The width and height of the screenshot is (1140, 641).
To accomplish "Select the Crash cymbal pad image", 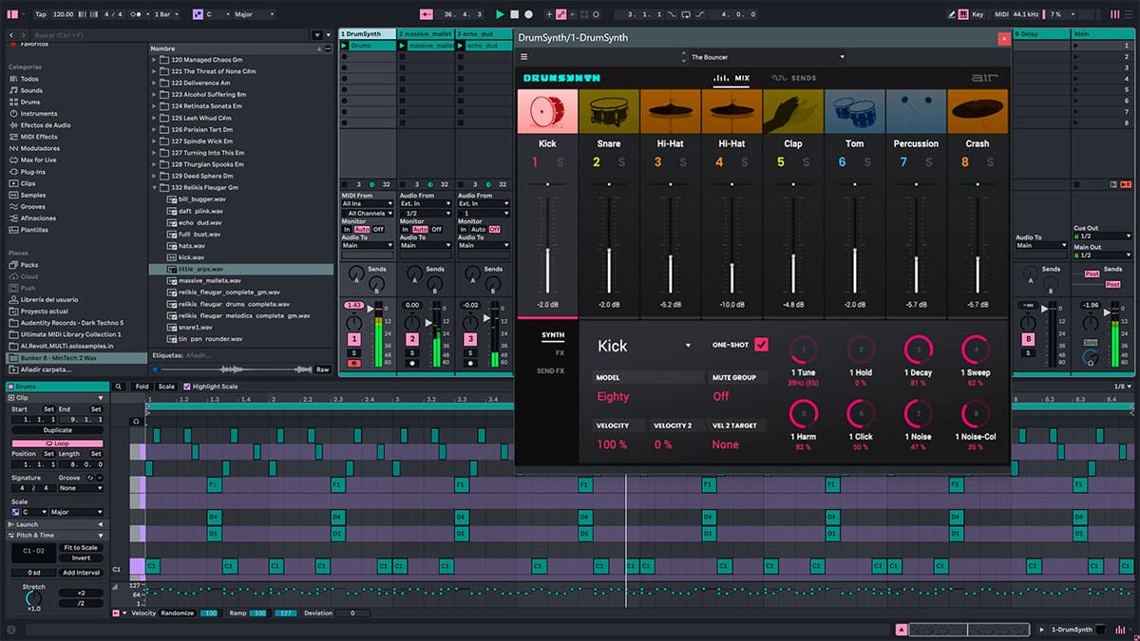I will coord(978,110).
